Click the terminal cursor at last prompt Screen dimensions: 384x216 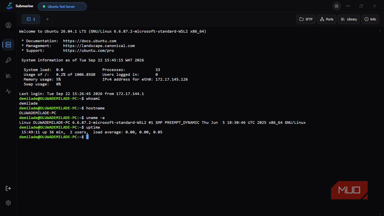87,137
